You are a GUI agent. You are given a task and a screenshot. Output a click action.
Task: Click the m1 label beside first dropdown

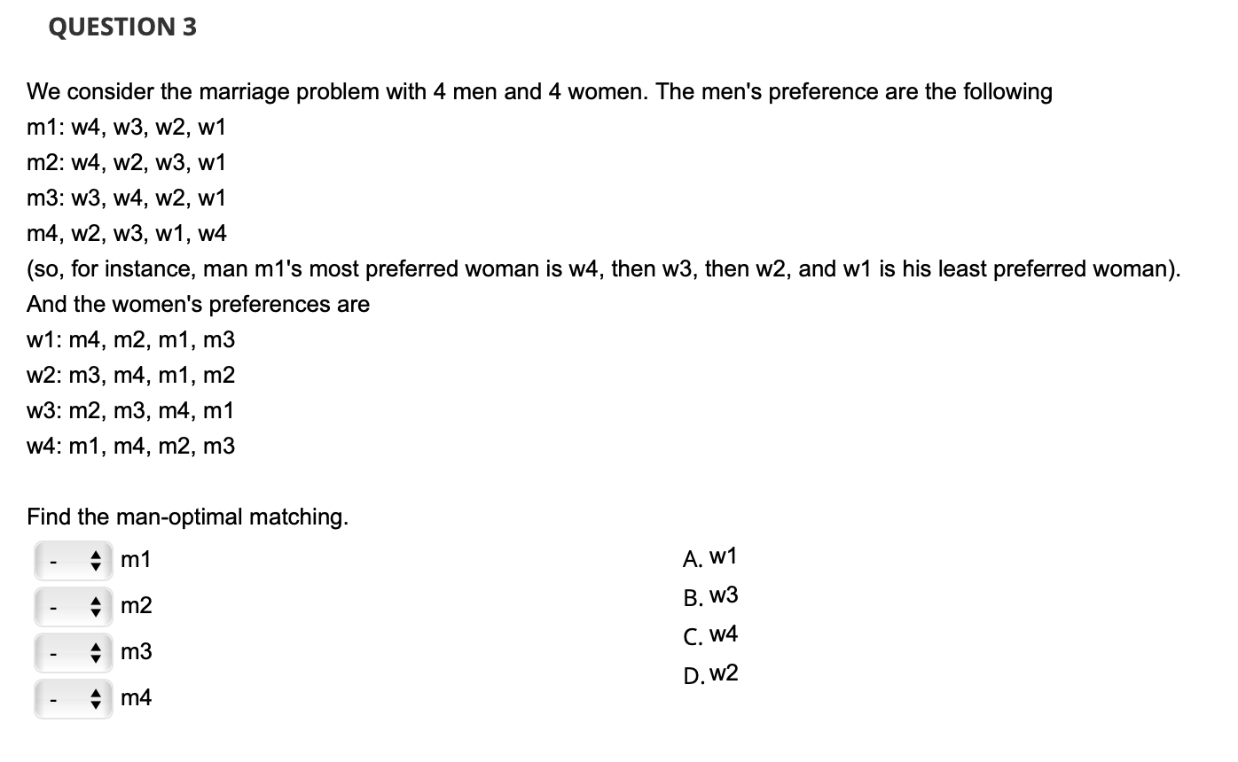point(136,560)
